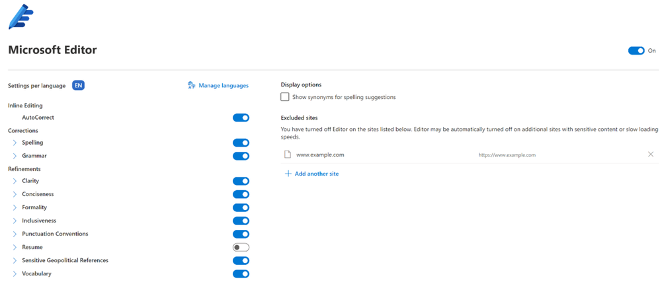Screen dimensions: 660x284
Task: Expand the Vocabulary chevron
Action: pos(15,273)
